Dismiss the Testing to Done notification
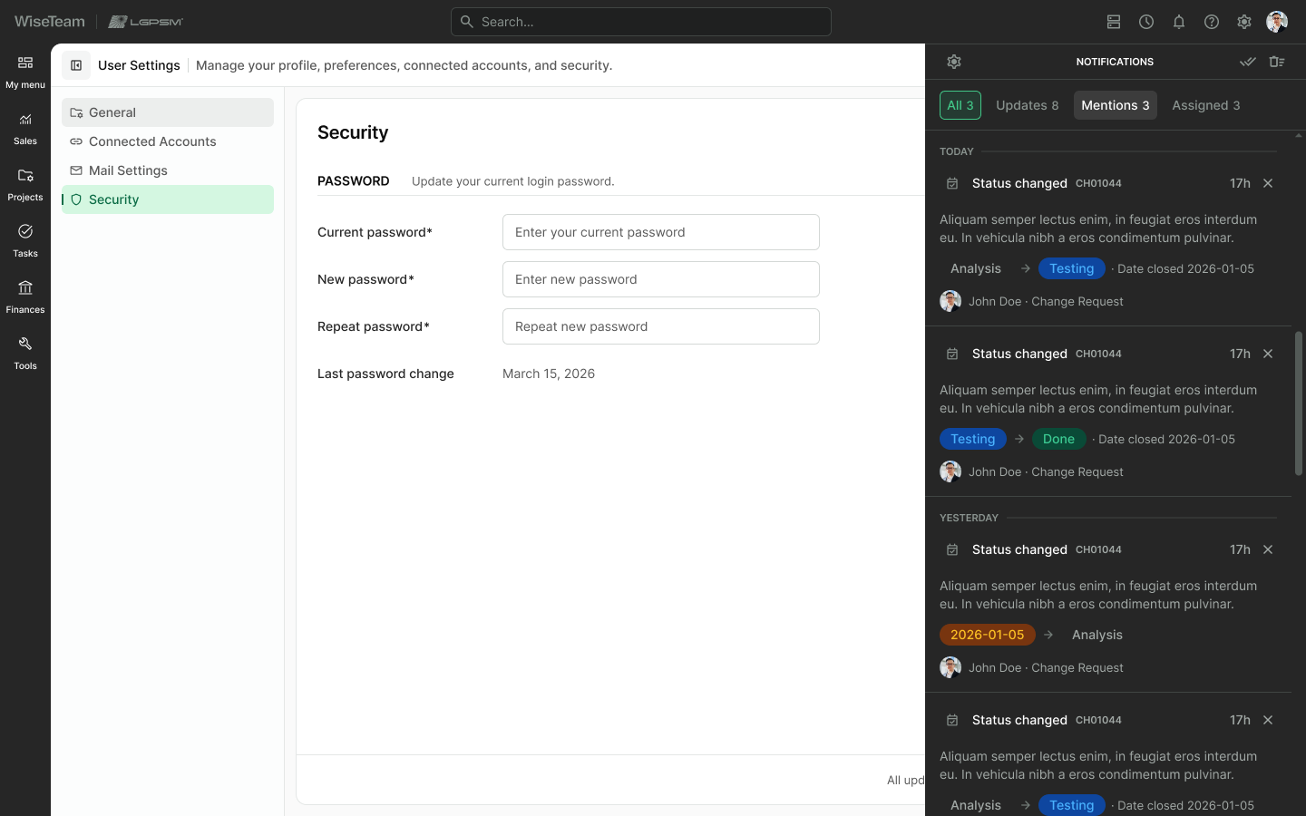The width and height of the screenshot is (1306, 816). tap(1268, 354)
